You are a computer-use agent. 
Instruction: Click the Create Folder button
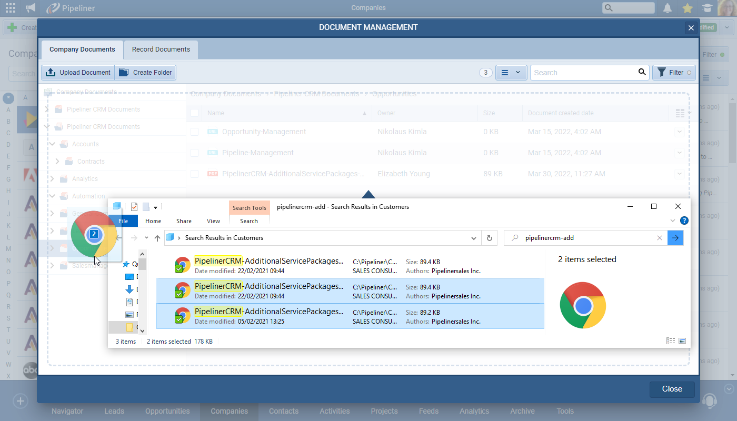point(145,73)
